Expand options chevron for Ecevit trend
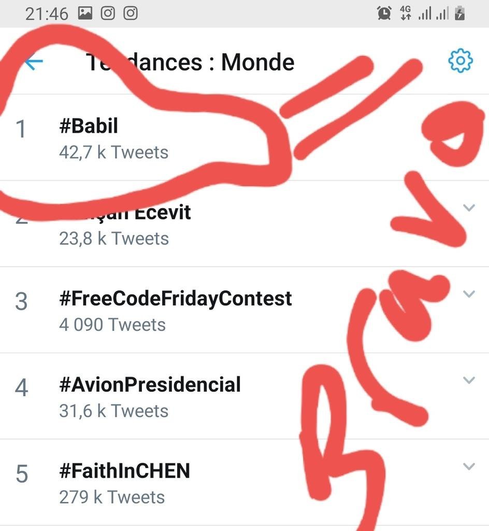Image resolution: width=489 pixels, height=531 pixels. [x=469, y=208]
